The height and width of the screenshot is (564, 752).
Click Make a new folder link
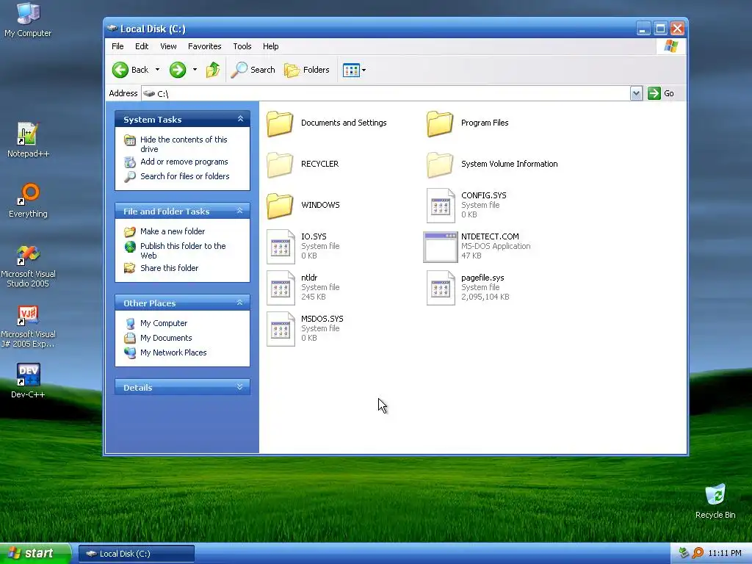[x=173, y=231]
